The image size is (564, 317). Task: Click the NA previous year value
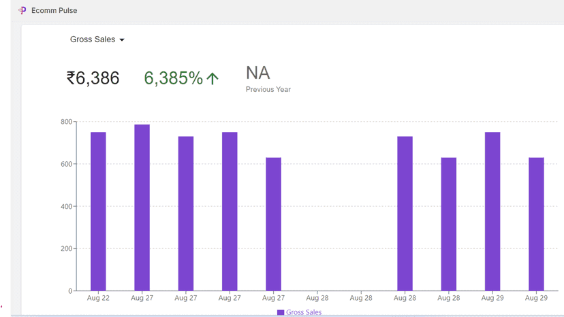pyautogui.click(x=258, y=73)
